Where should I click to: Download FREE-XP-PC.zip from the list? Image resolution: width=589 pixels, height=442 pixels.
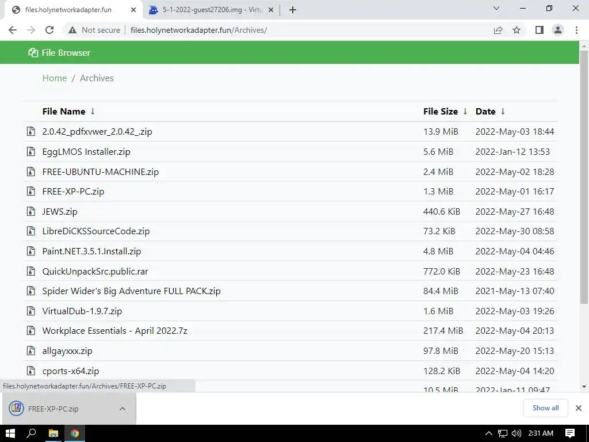(x=73, y=191)
